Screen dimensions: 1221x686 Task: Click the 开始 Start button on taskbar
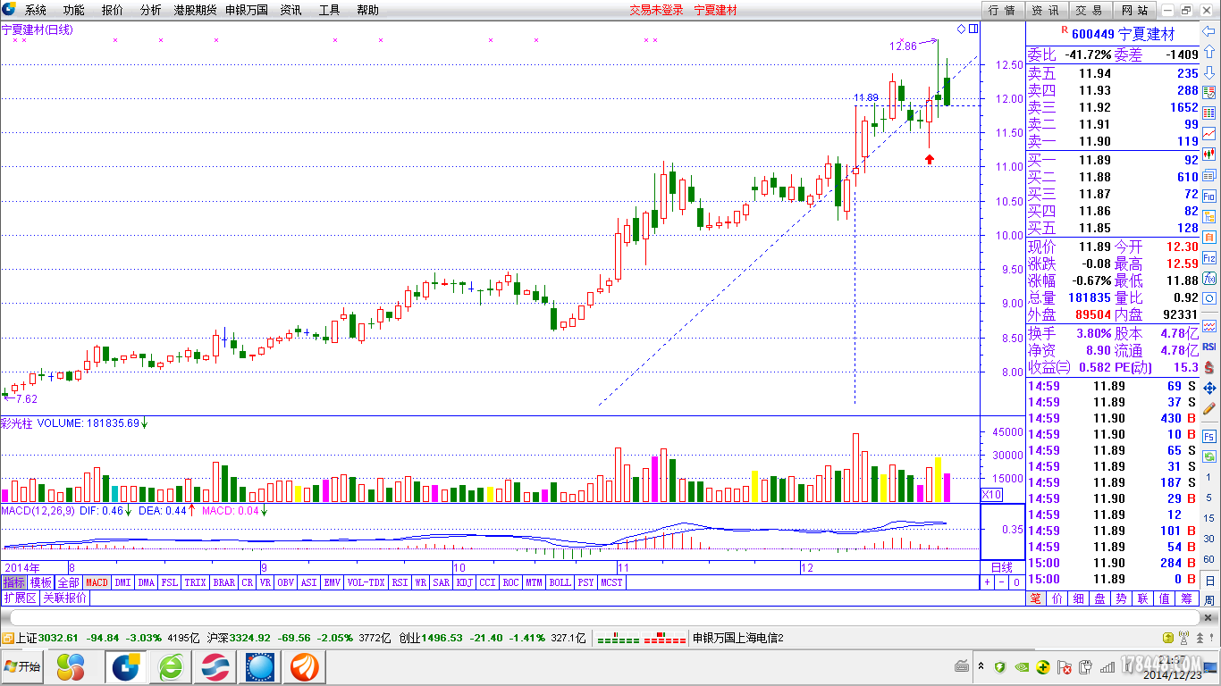(23, 667)
